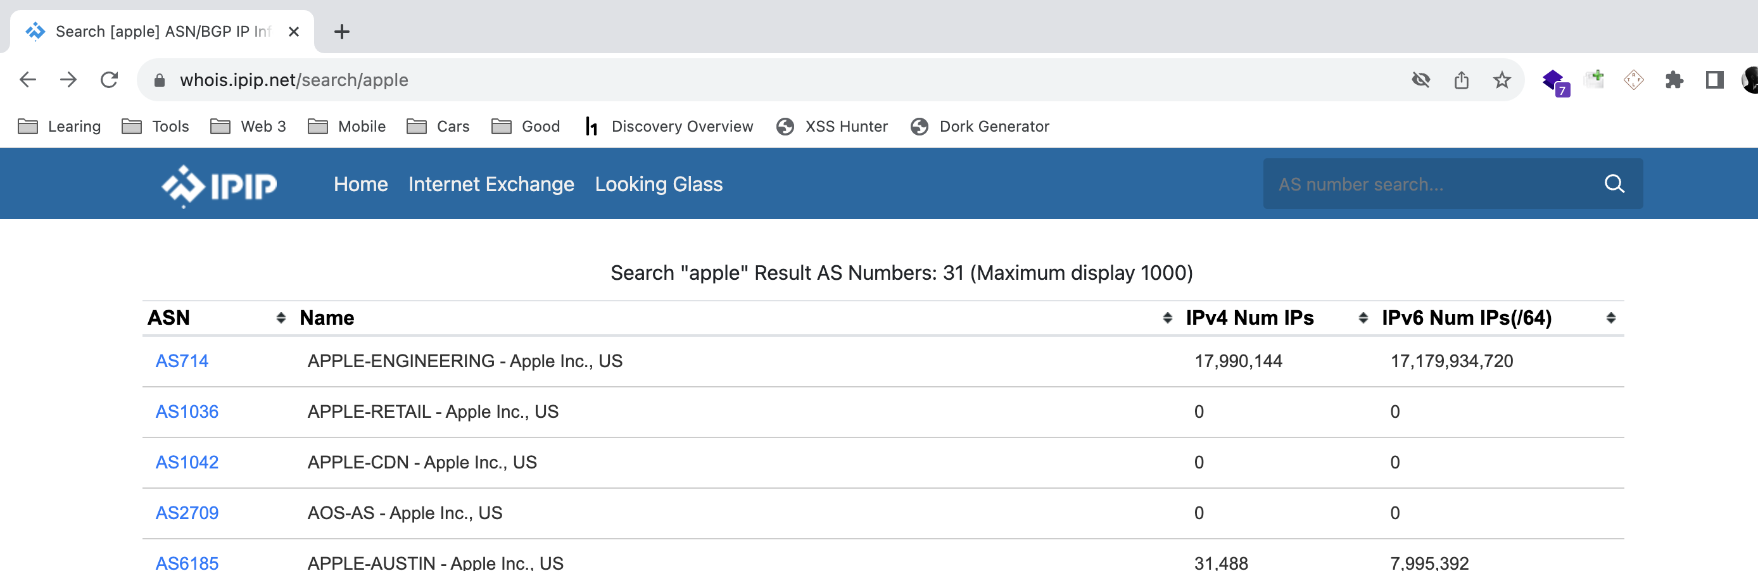
Task: Click the green plus extension icon
Action: [1594, 79]
